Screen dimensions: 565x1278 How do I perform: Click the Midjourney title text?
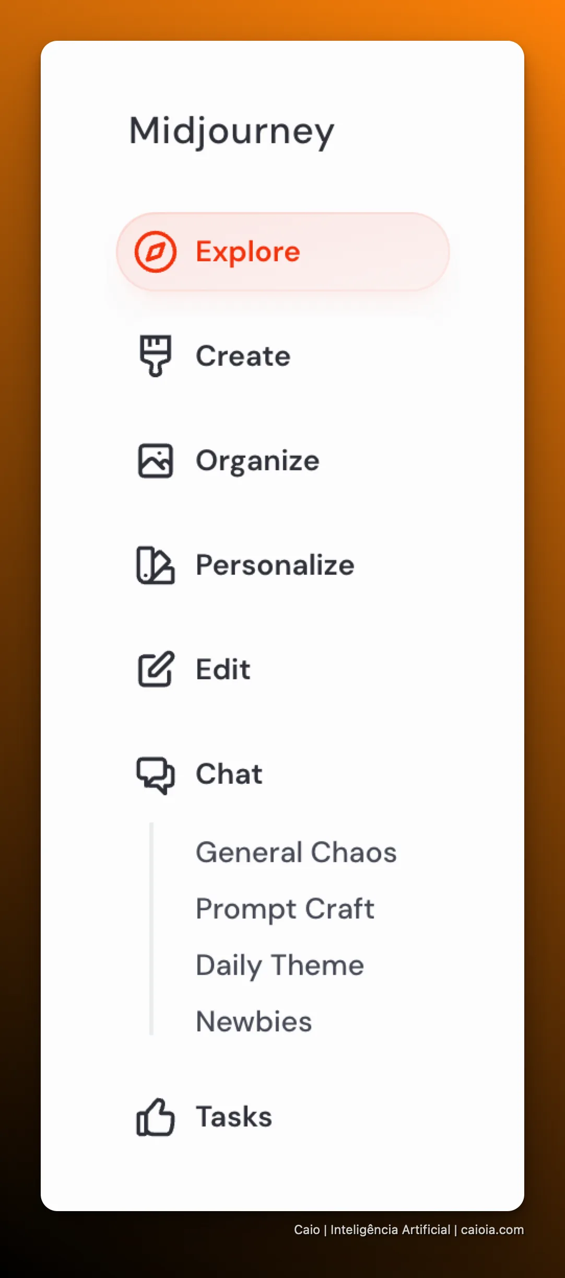tap(232, 132)
